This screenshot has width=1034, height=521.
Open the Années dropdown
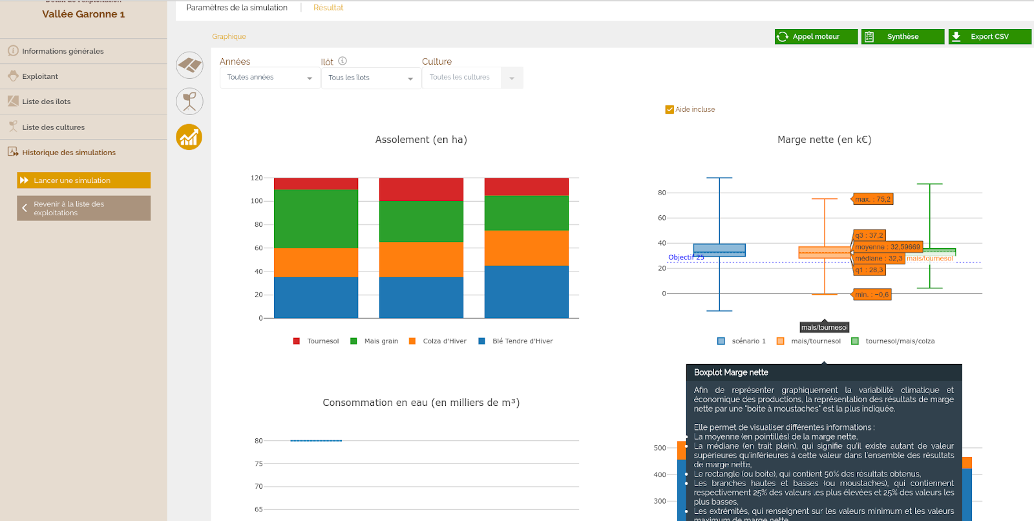(x=270, y=78)
